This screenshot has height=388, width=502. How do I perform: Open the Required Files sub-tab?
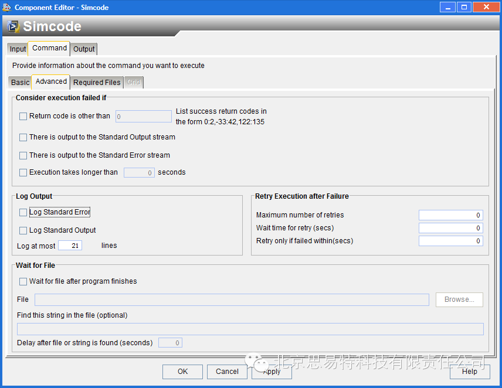pos(97,83)
